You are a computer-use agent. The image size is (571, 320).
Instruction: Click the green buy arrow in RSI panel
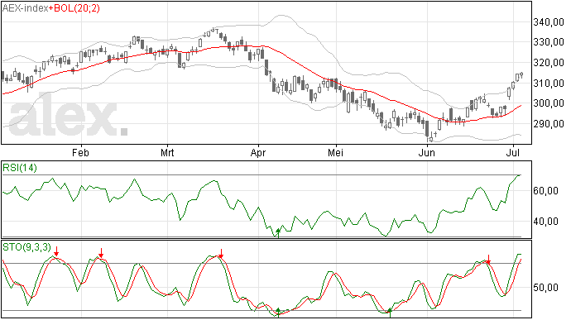[278, 233]
